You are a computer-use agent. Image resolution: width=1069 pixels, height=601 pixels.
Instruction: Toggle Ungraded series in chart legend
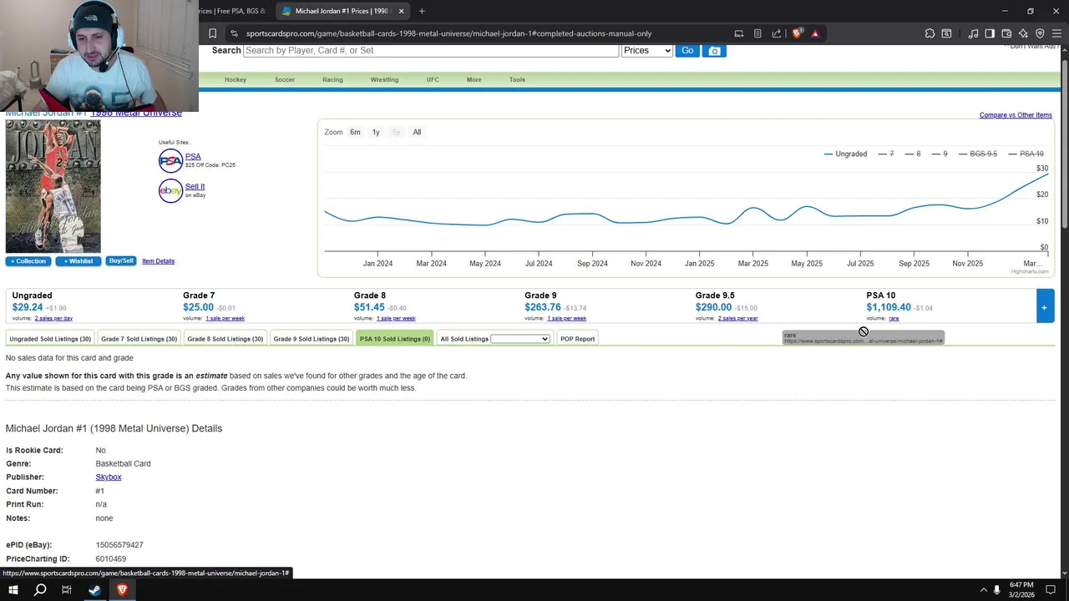pos(845,154)
